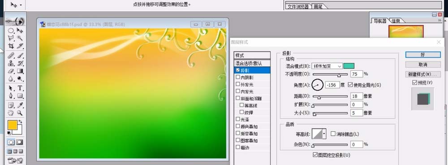This screenshot has height=165, width=448.
Task: Select the Blur tool
Action: (x=11, y=78)
